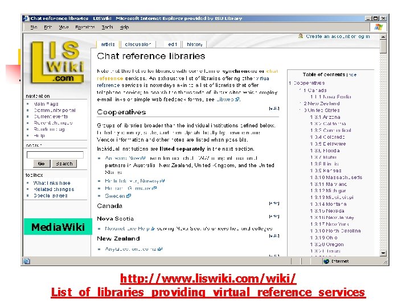Open the history tab
Screen dimensions: 410x307
(x=195, y=44)
